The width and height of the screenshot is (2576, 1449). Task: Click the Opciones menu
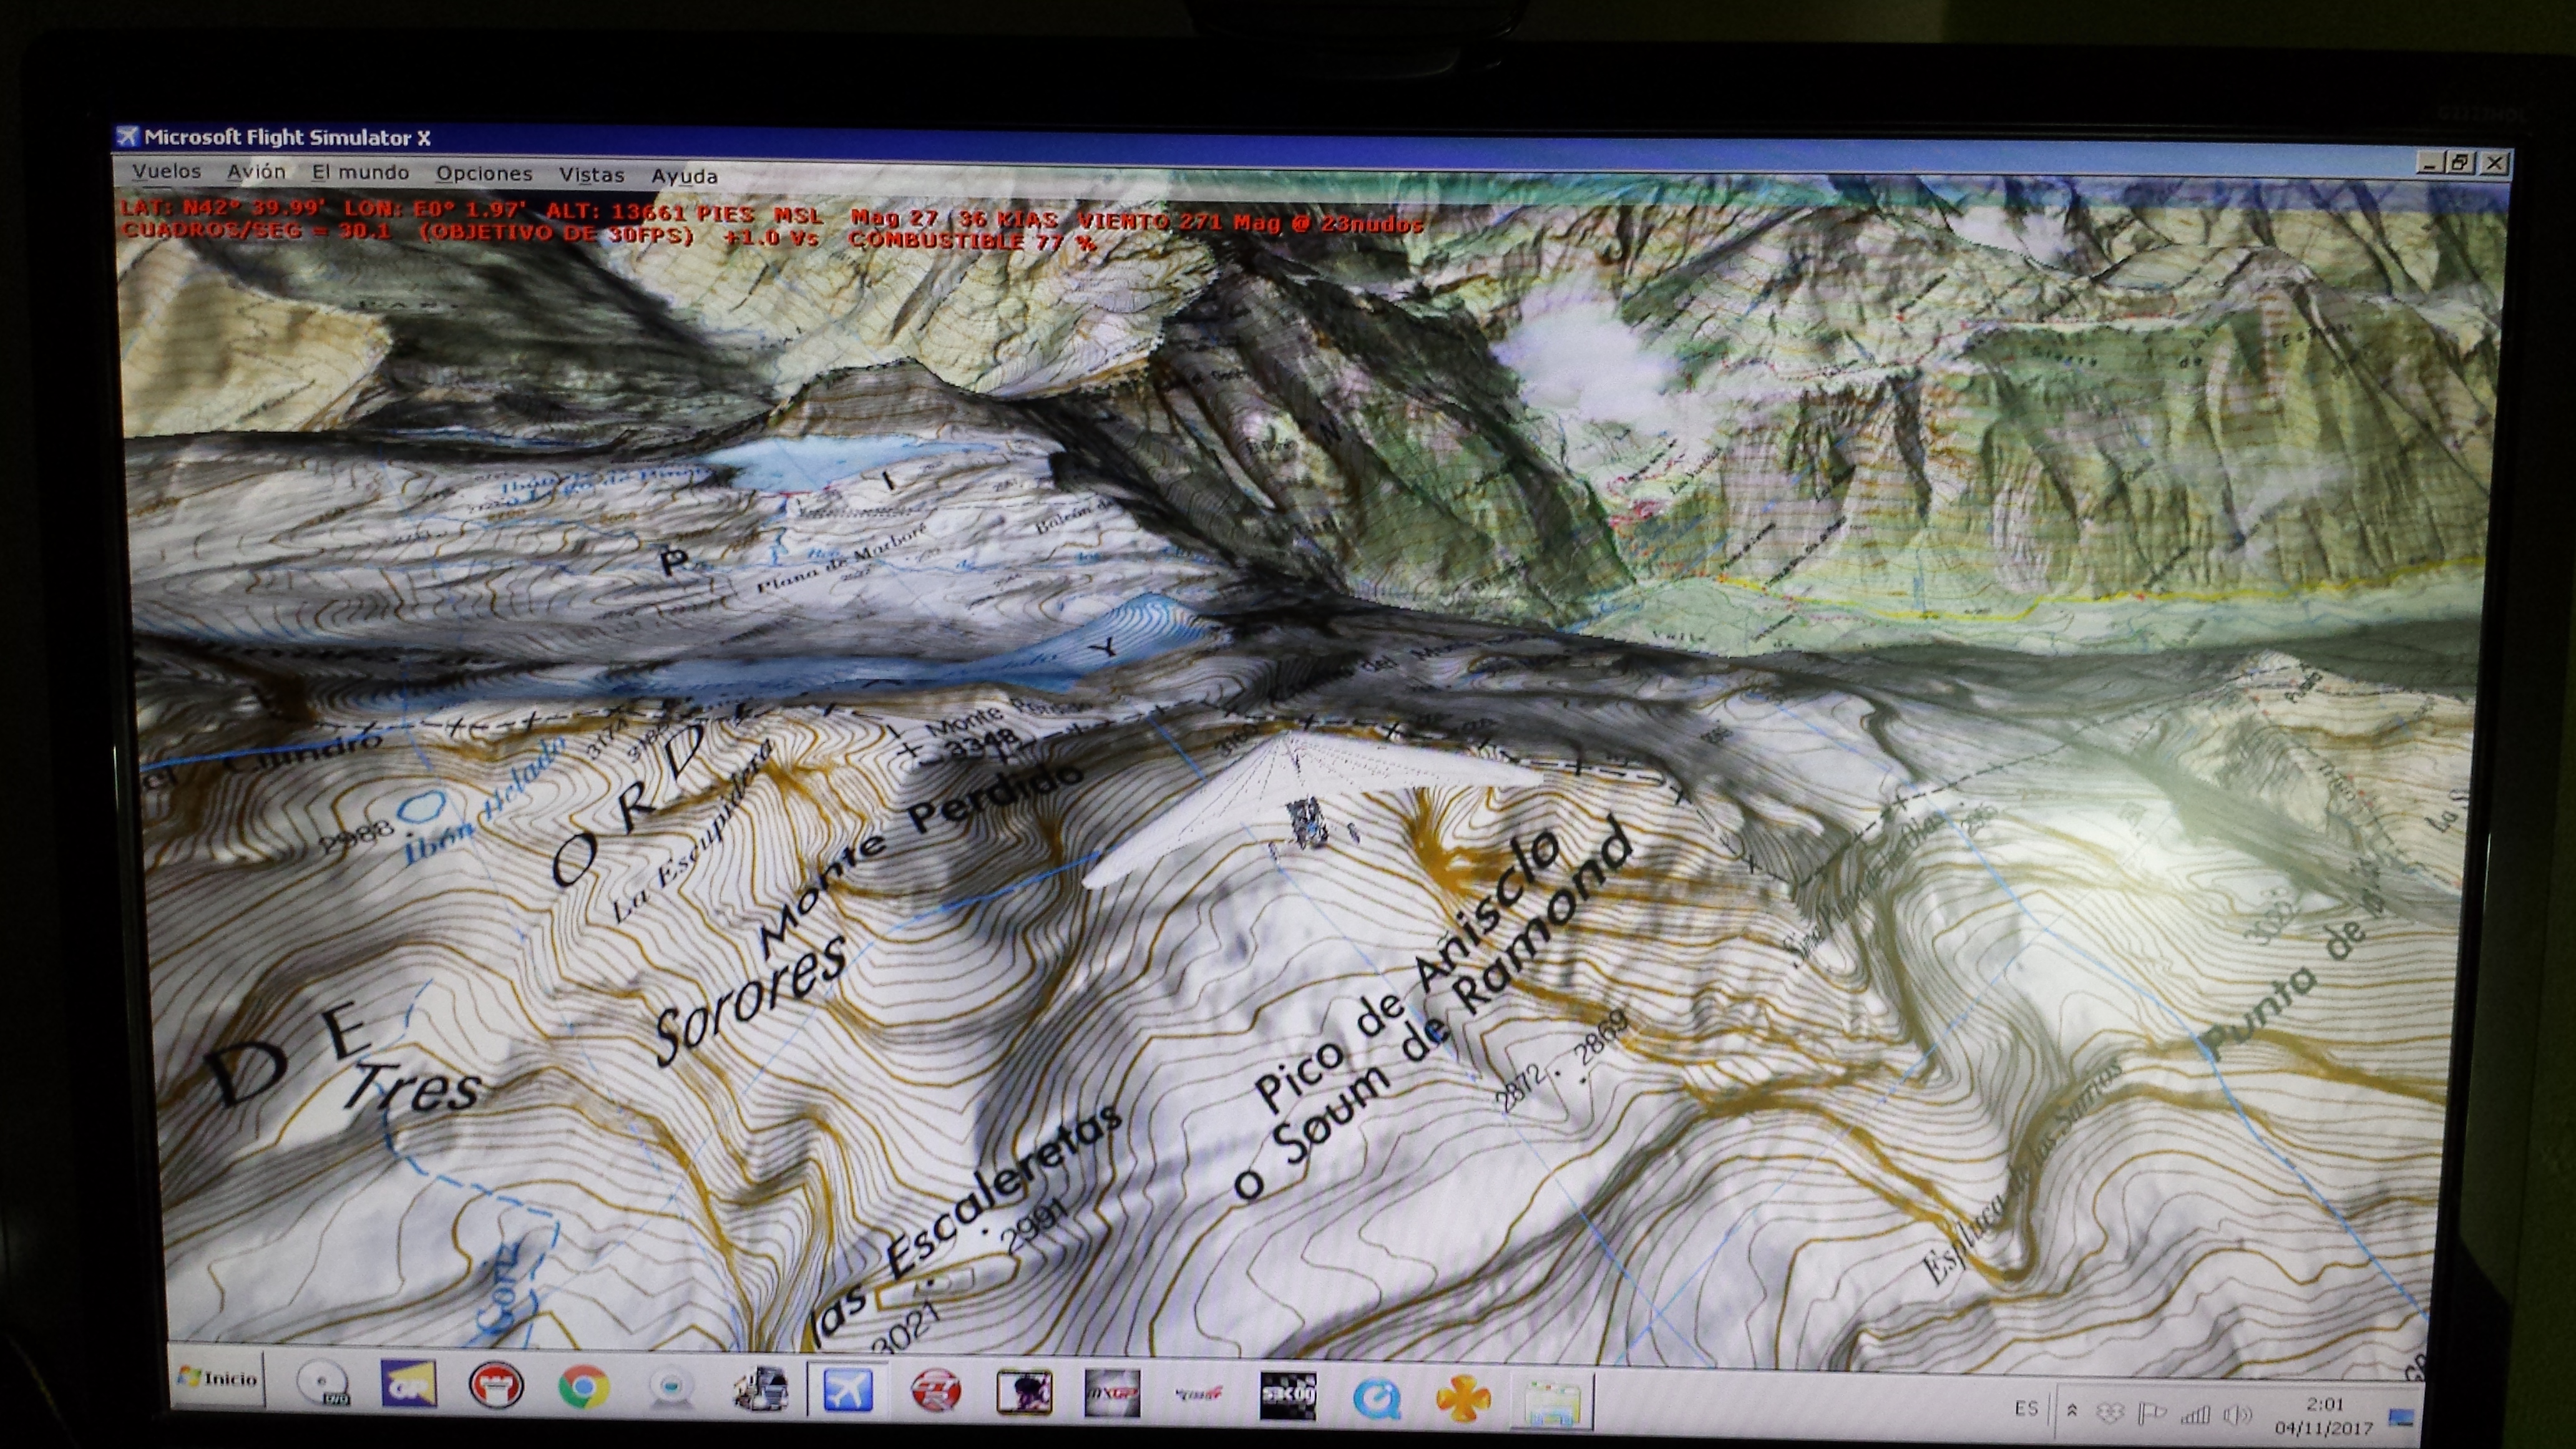(x=484, y=174)
